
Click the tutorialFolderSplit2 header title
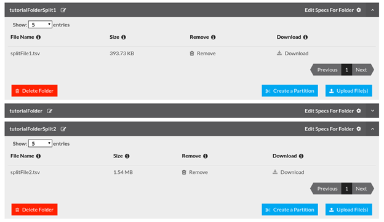click(x=33, y=129)
